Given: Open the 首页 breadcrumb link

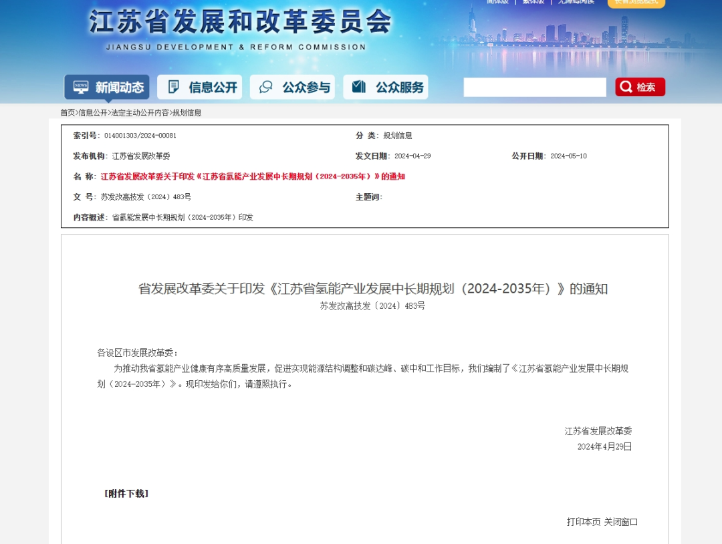Looking at the screenshot, I should tap(67, 112).
